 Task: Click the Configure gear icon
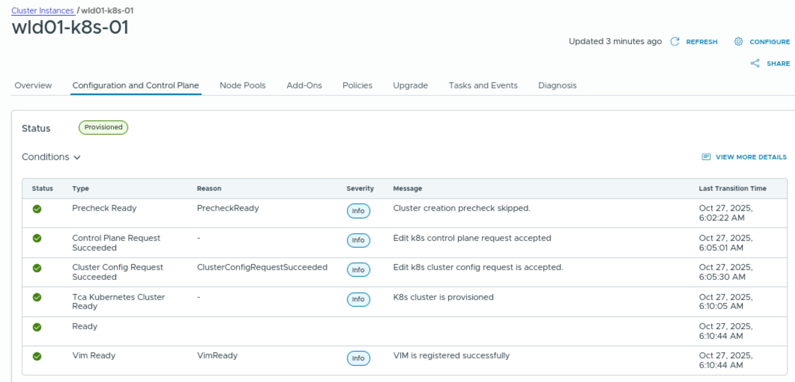click(738, 41)
